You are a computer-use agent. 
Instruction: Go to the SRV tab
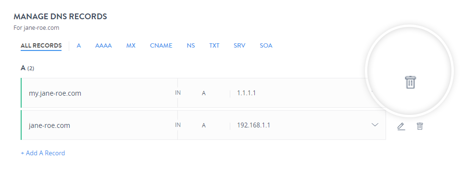[239, 46]
